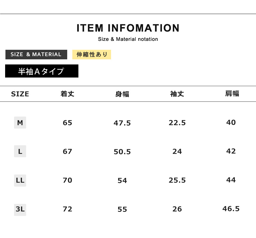Click the 袖丈 column header
Image resolution: width=256 pixels, height=238 pixels.
pos(177,94)
